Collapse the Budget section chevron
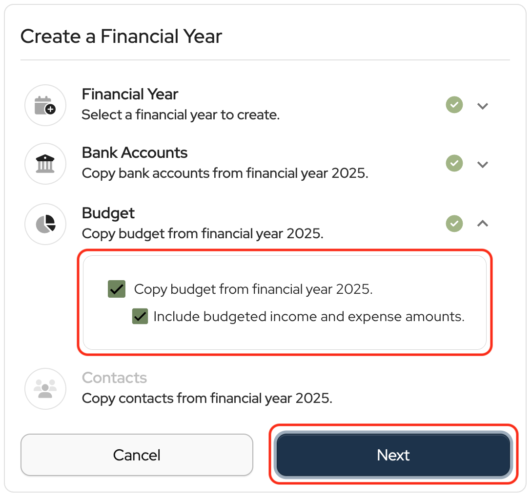Viewport: 531px width, 496px height. click(x=483, y=224)
